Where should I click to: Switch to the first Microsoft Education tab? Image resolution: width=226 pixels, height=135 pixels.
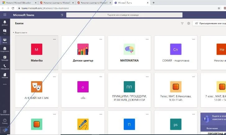19,3
